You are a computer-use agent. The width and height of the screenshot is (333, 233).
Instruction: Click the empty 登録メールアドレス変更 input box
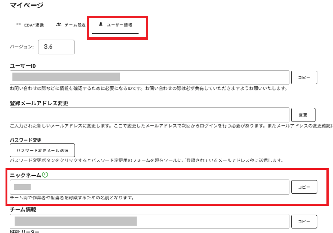point(150,115)
